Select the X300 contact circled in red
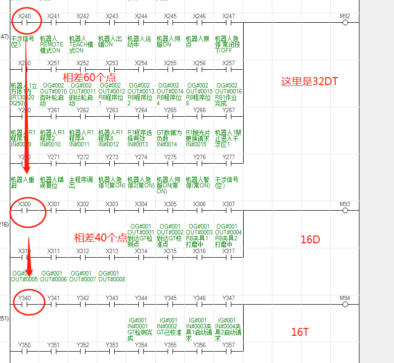394x363 pixels. [x=24, y=211]
